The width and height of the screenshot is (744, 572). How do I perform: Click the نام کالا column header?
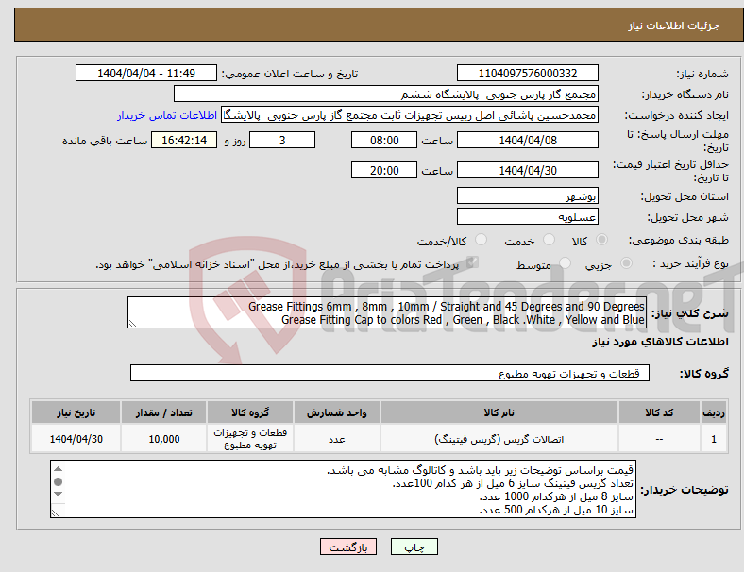pyautogui.click(x=499, y=412)
